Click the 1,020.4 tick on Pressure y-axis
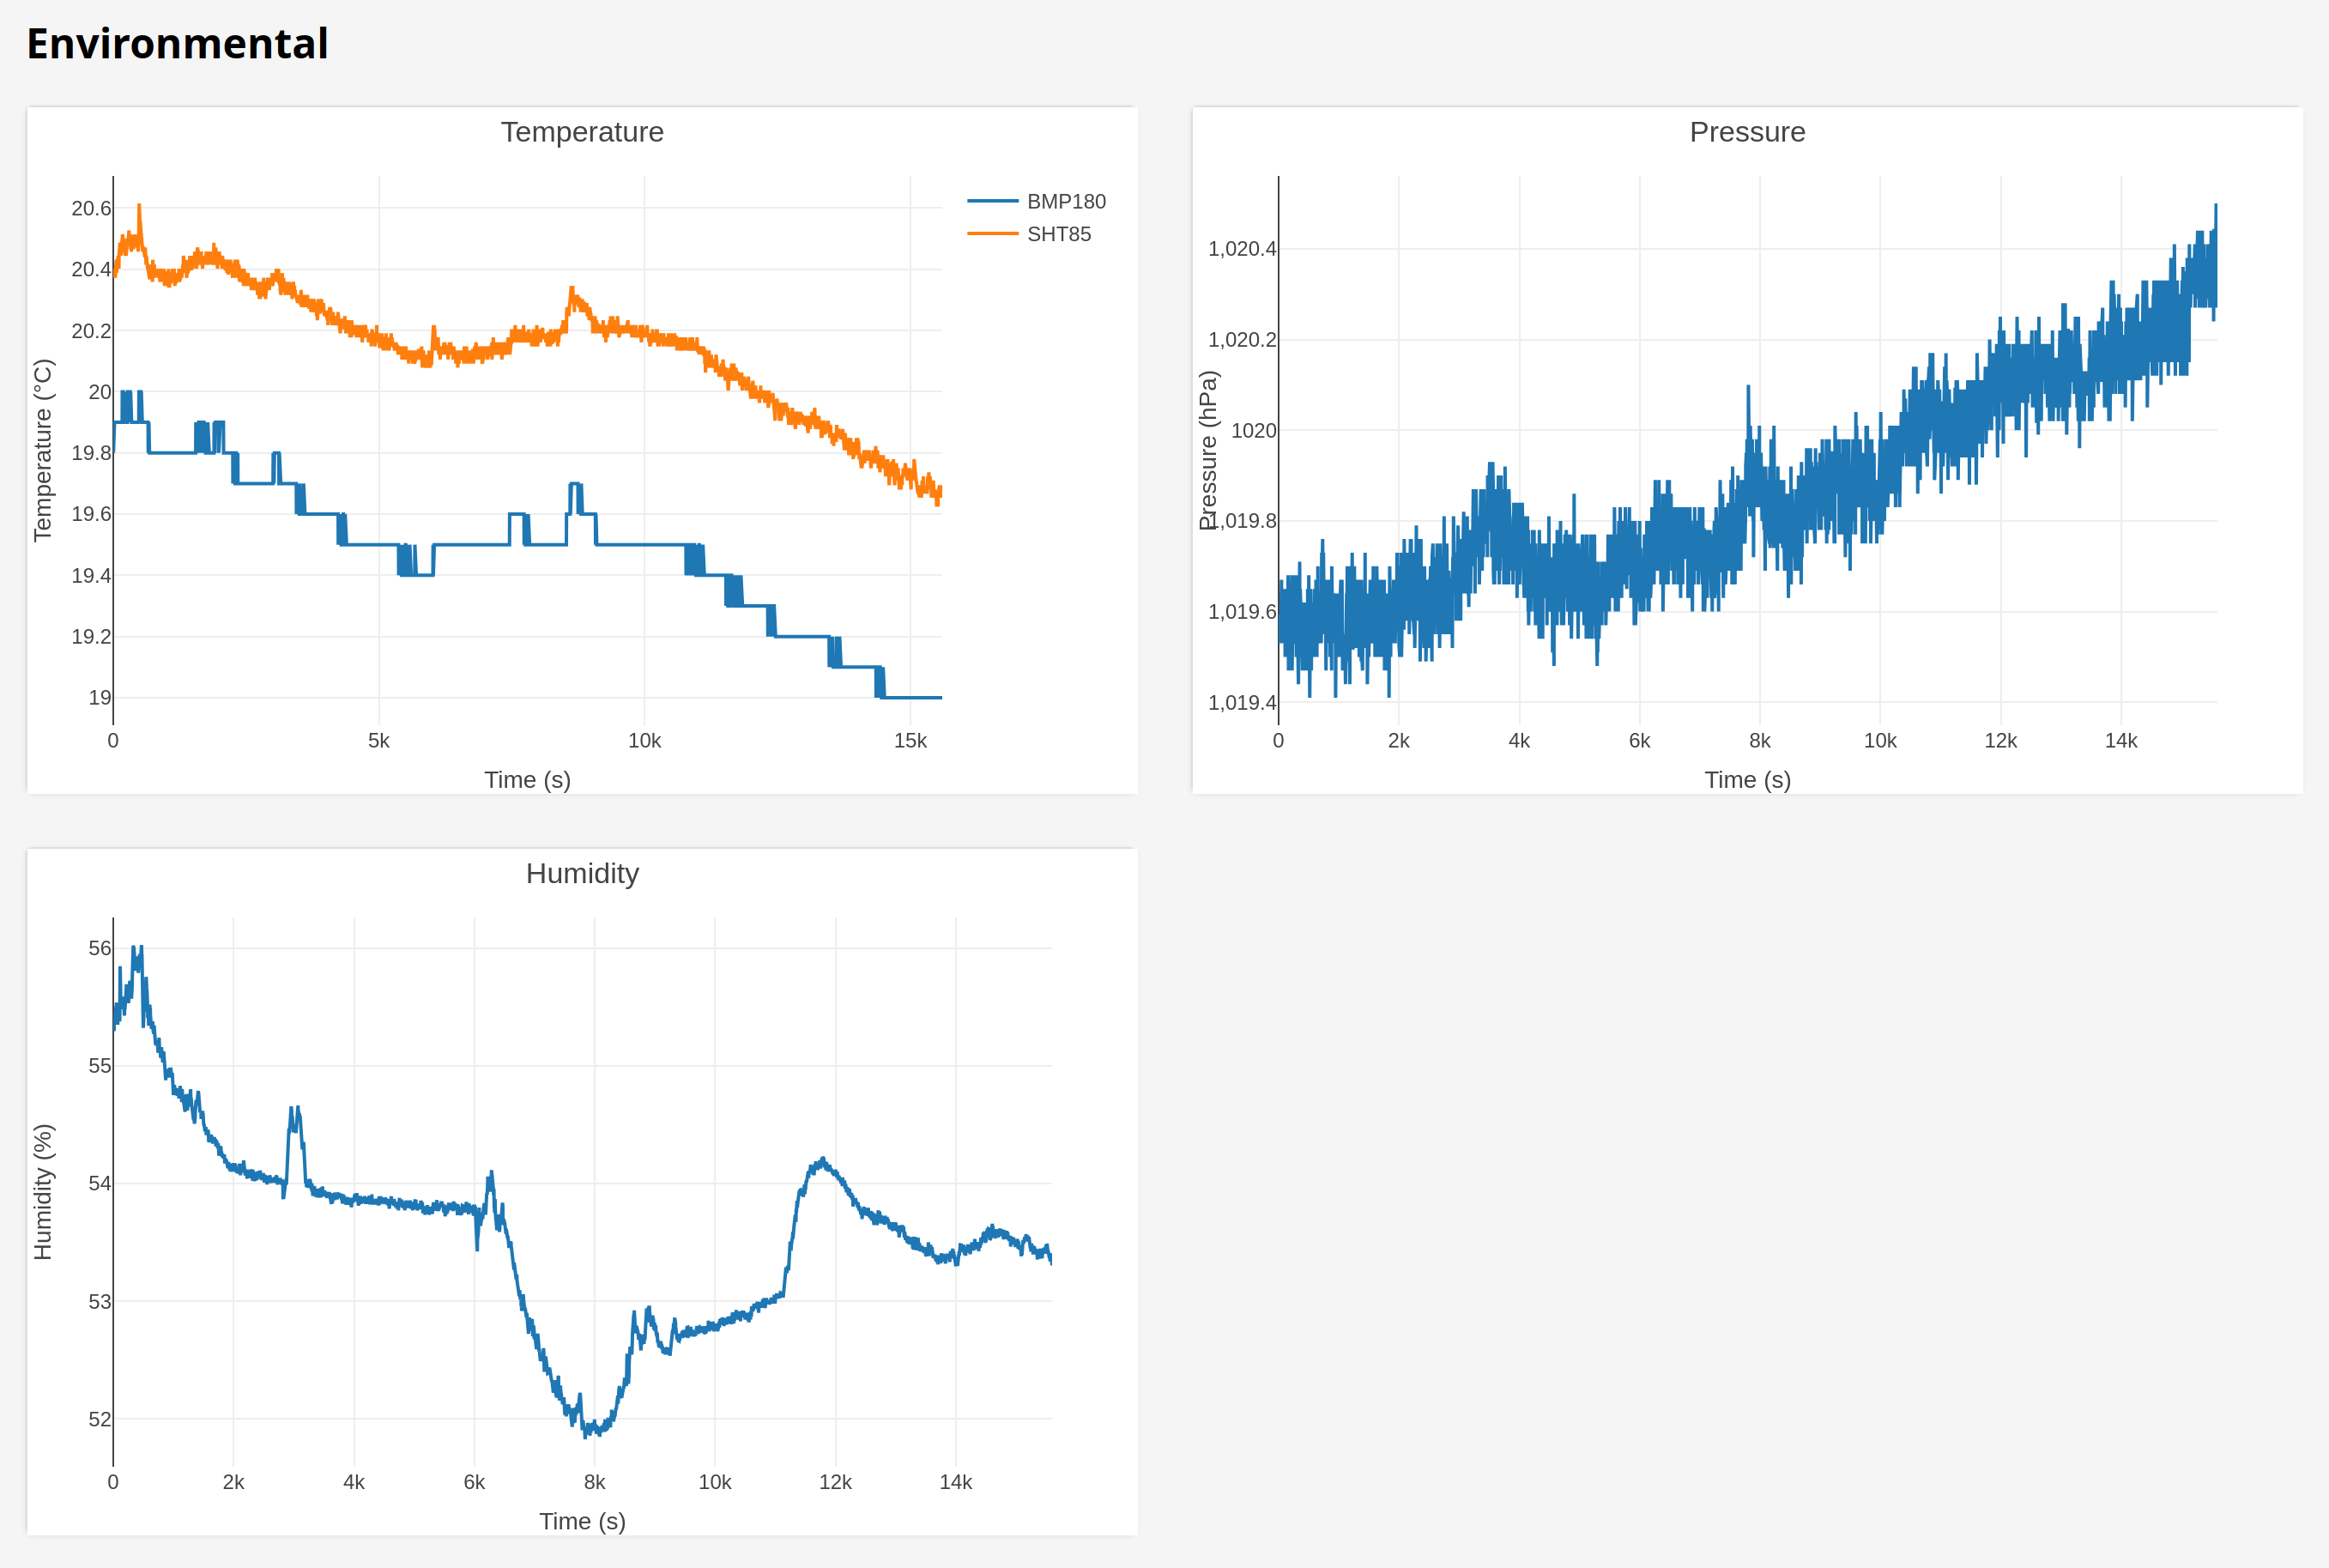The image size is (2329, 1568). (1241, 248)
